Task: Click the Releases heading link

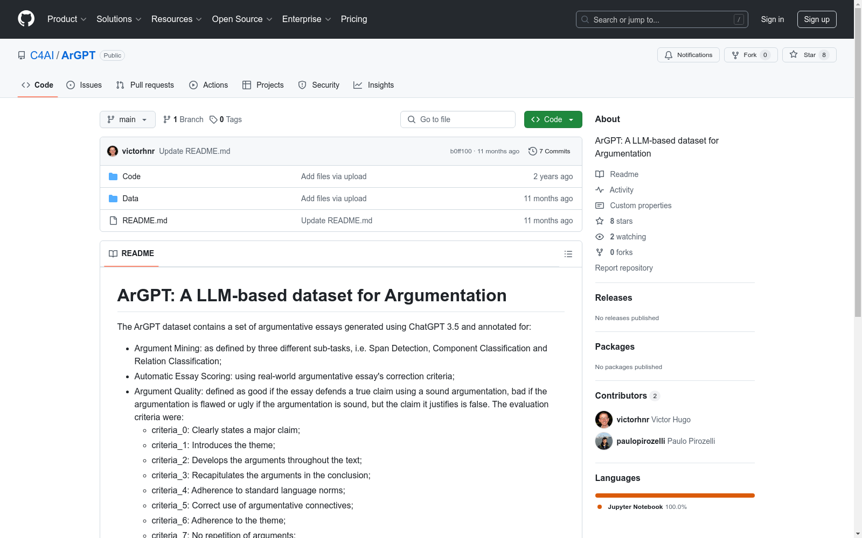Action: tap(614, 298)
